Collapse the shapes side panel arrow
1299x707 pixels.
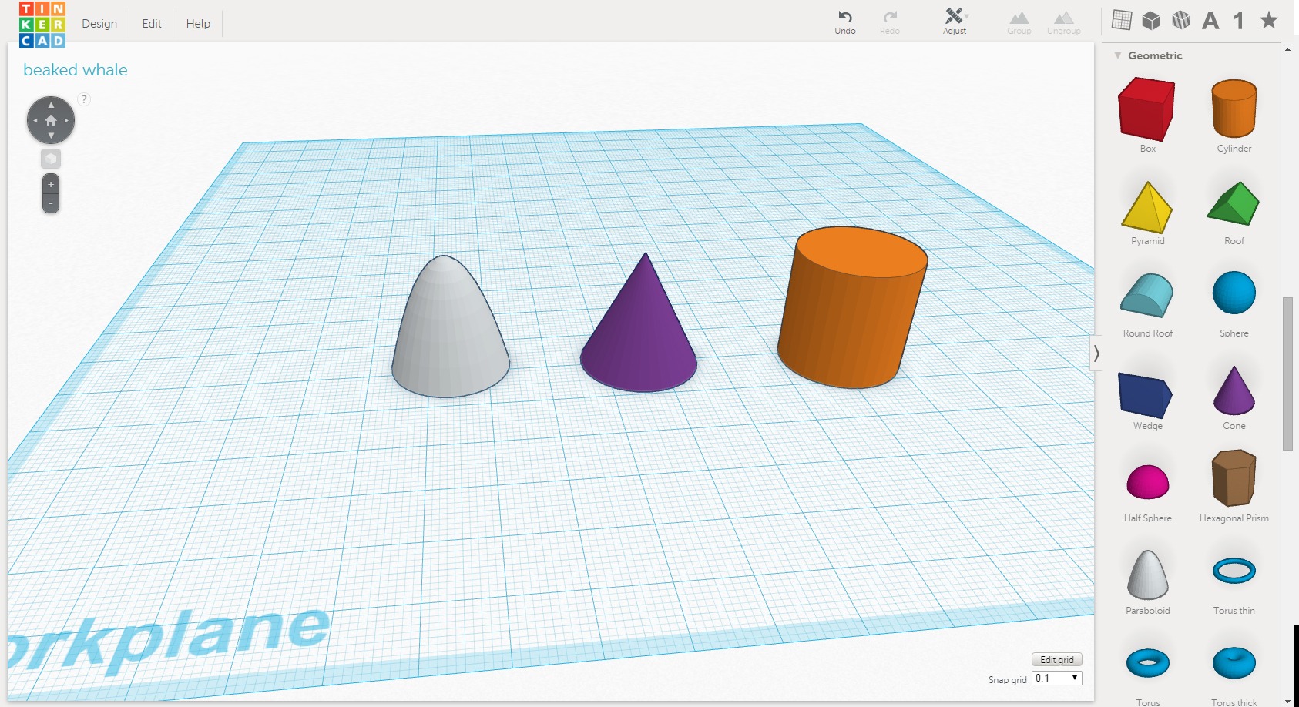tap(1096, 353)
